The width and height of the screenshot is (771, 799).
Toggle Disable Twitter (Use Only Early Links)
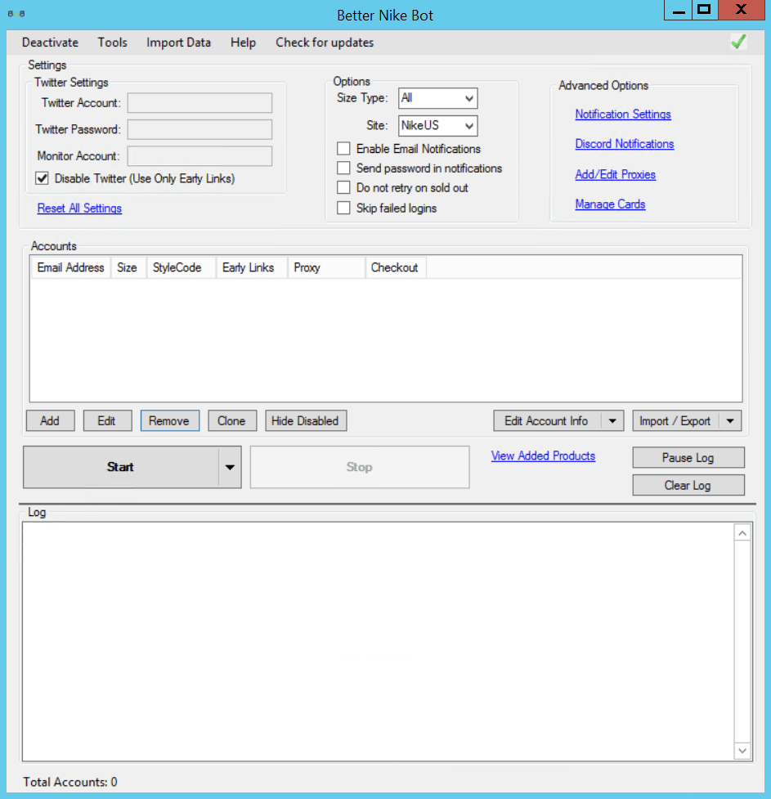pyautogui.click(x=42, y=178)
